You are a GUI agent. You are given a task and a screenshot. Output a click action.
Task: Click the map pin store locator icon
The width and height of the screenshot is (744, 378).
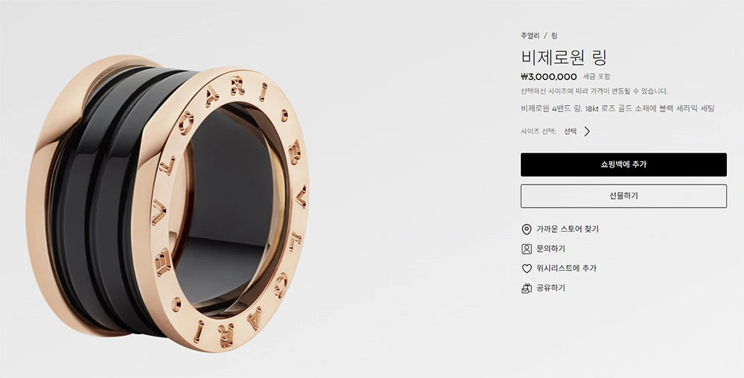click(x=526, y=229)
